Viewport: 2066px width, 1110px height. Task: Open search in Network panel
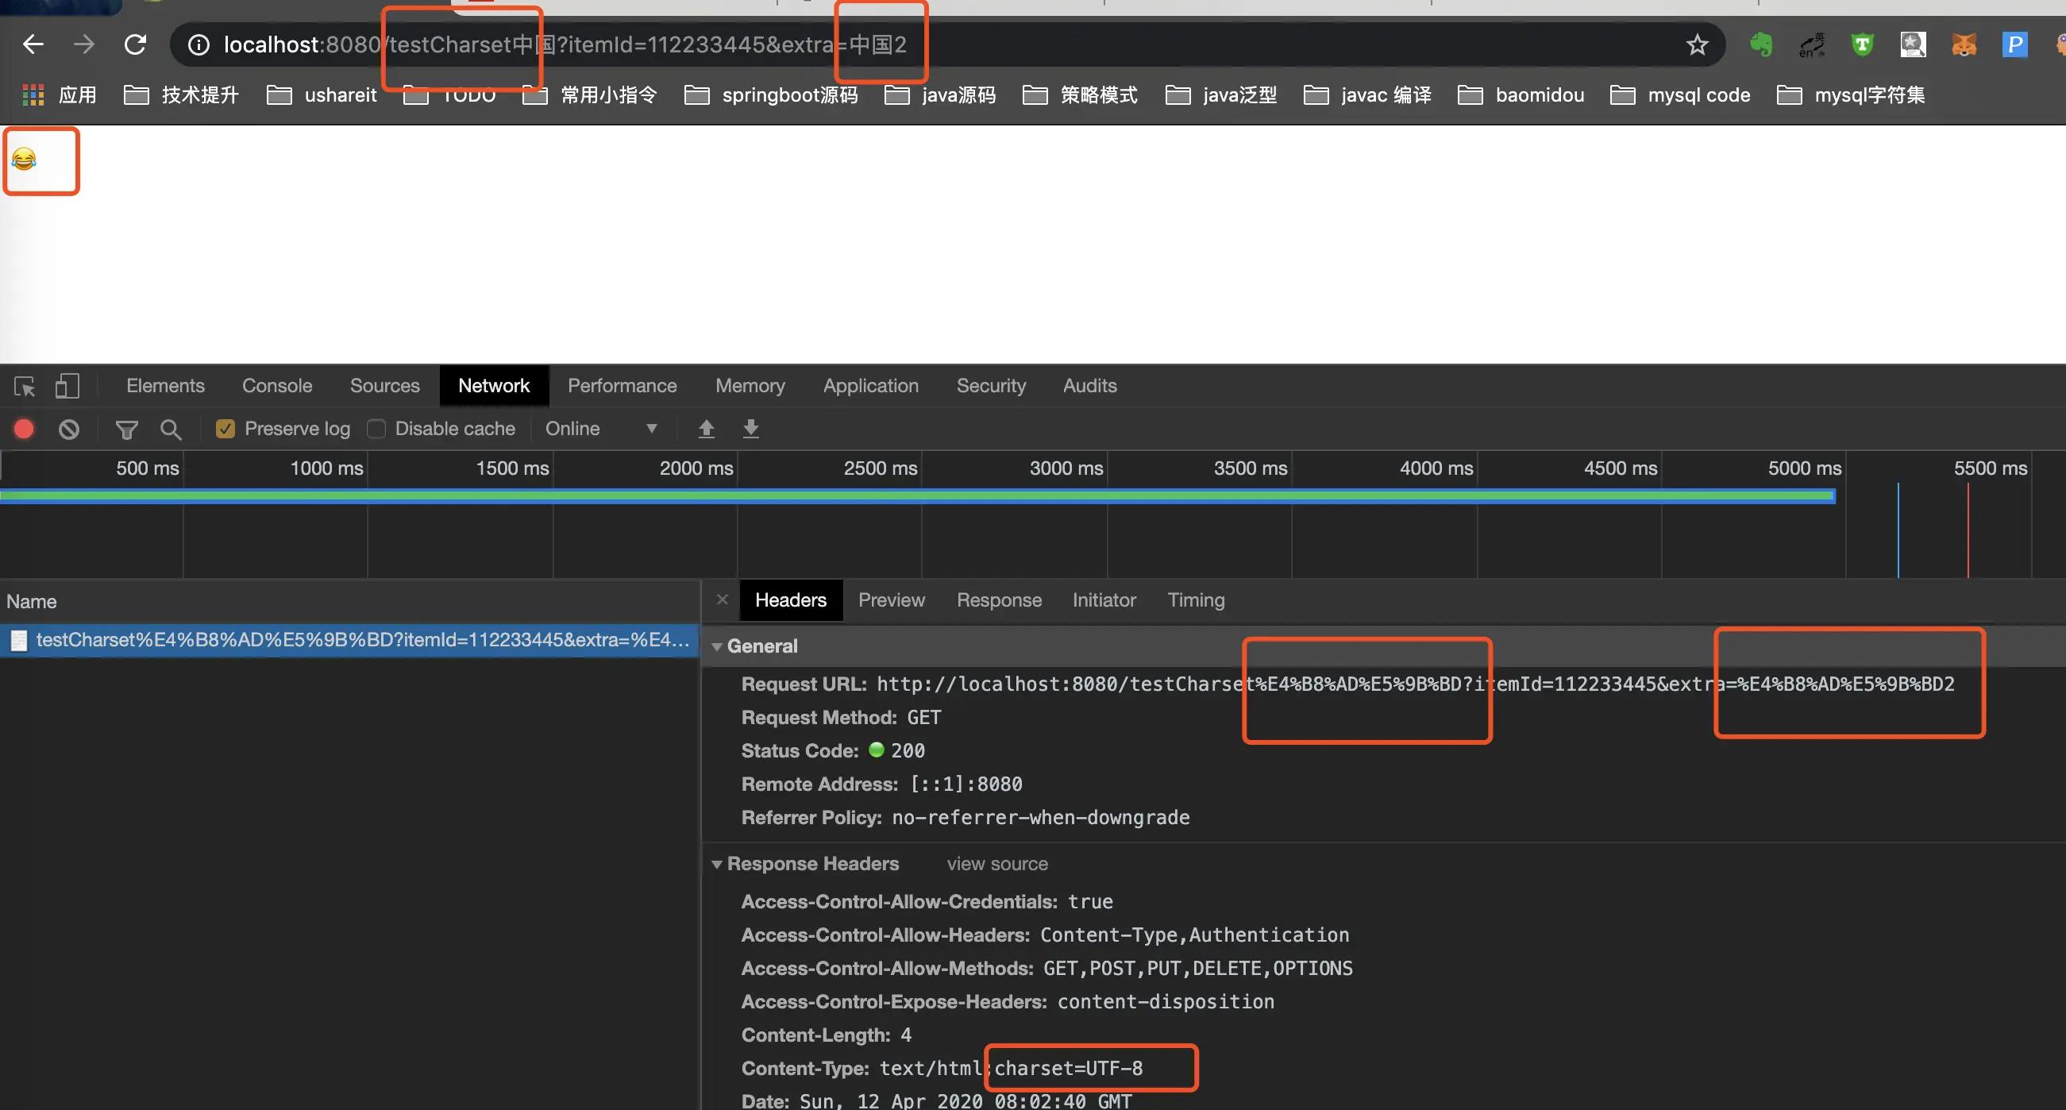pyautogui.click(x=170, y=429)
